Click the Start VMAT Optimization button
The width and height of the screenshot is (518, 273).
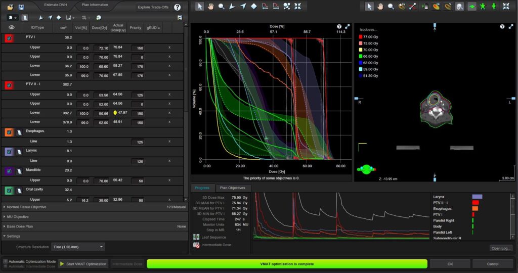(83, 264)
